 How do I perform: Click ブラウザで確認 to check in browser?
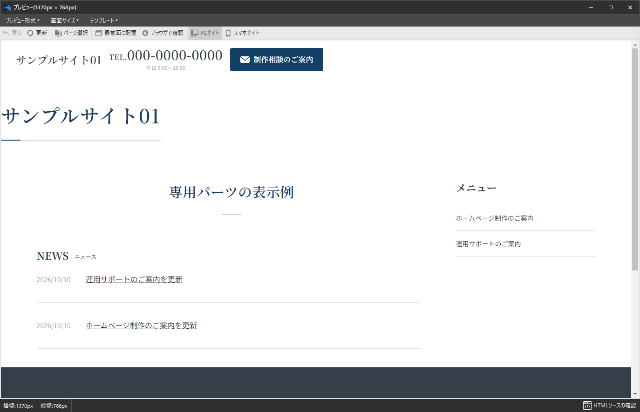point(163,33)
